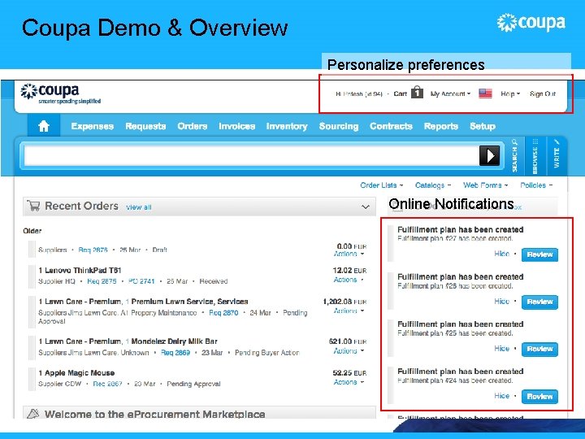
Task: Open the Inventory menu
Action: coord(287,126)
